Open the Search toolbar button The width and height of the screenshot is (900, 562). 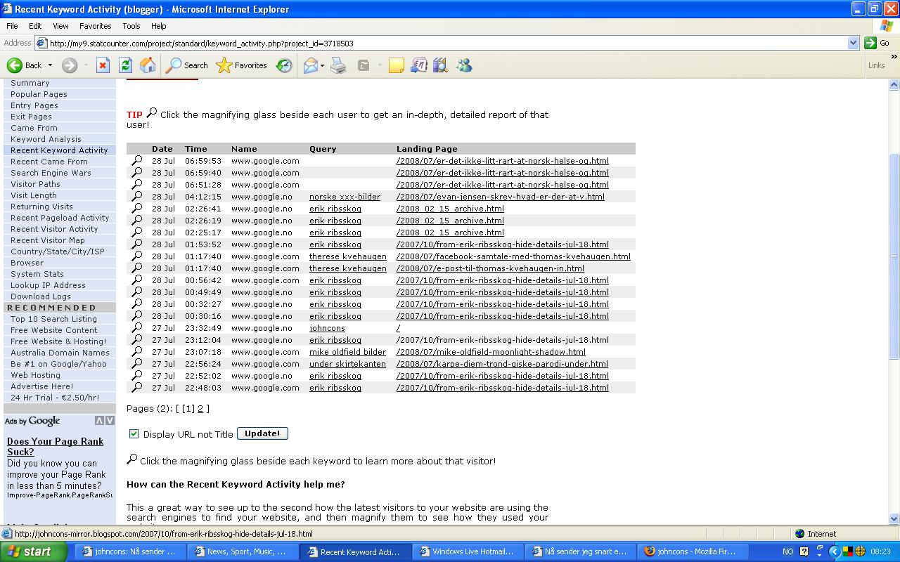187,65
